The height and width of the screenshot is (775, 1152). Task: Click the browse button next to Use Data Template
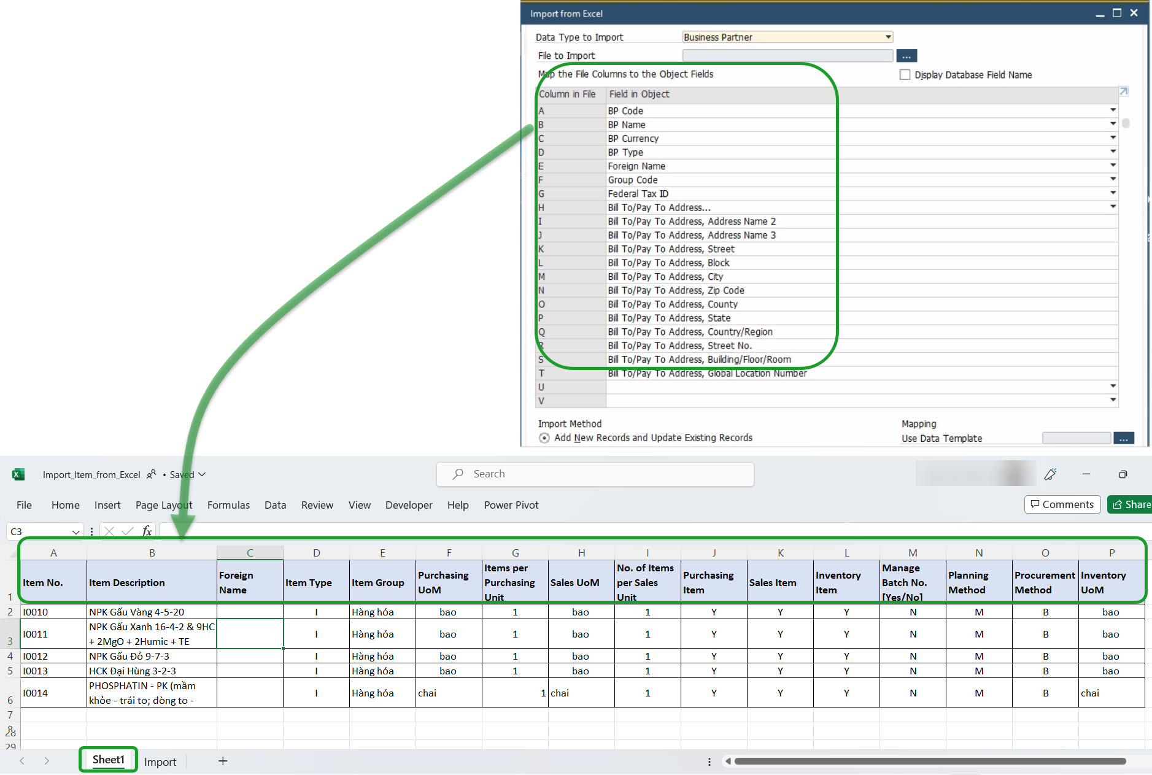(1123, 438)
